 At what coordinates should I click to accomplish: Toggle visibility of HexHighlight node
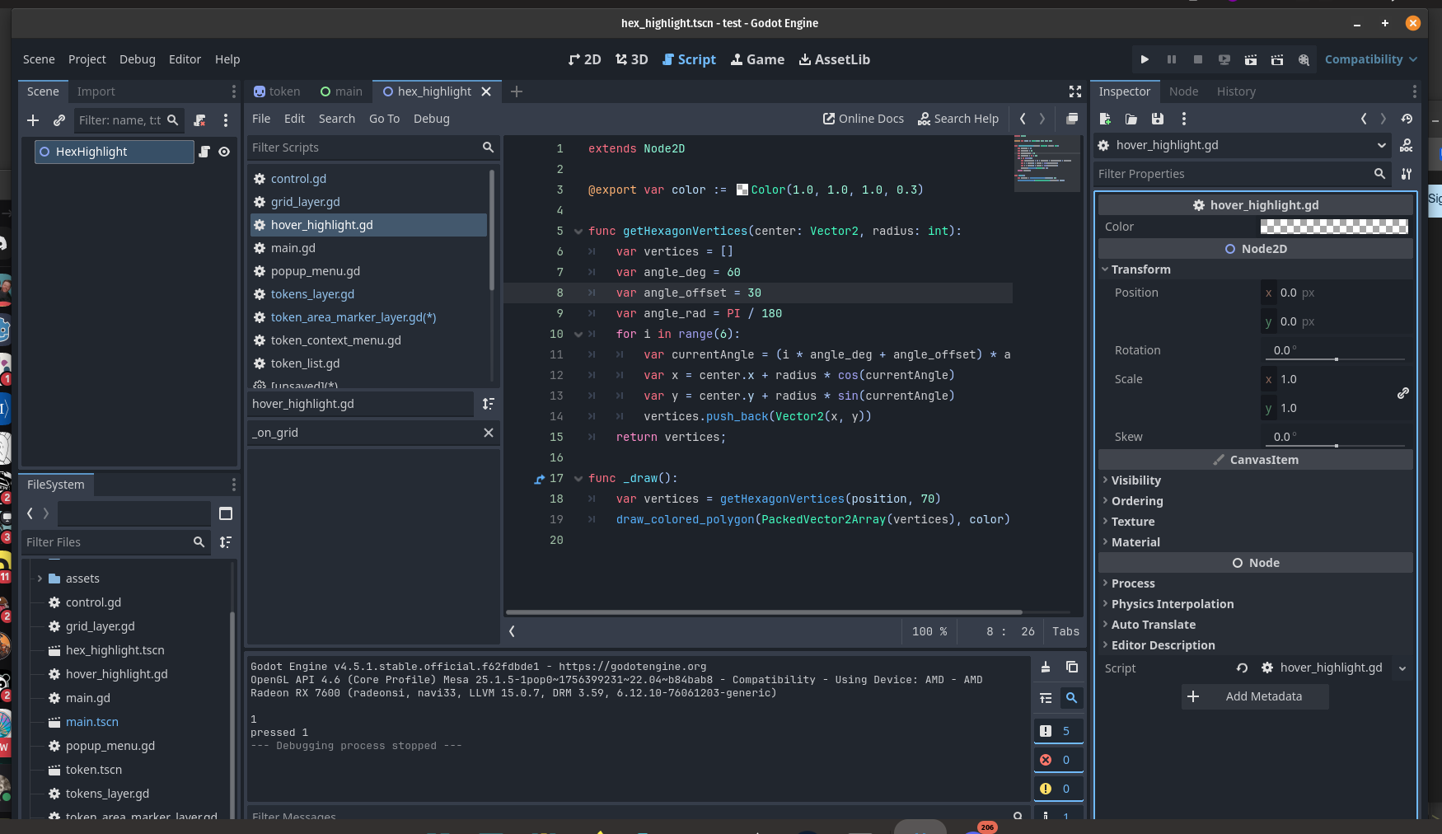pyautogui.click(x=224, y=152)
